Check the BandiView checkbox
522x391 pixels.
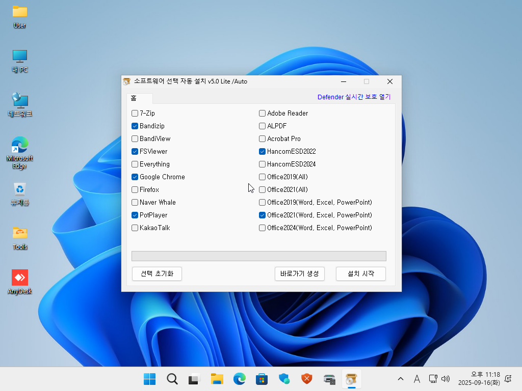135,138
